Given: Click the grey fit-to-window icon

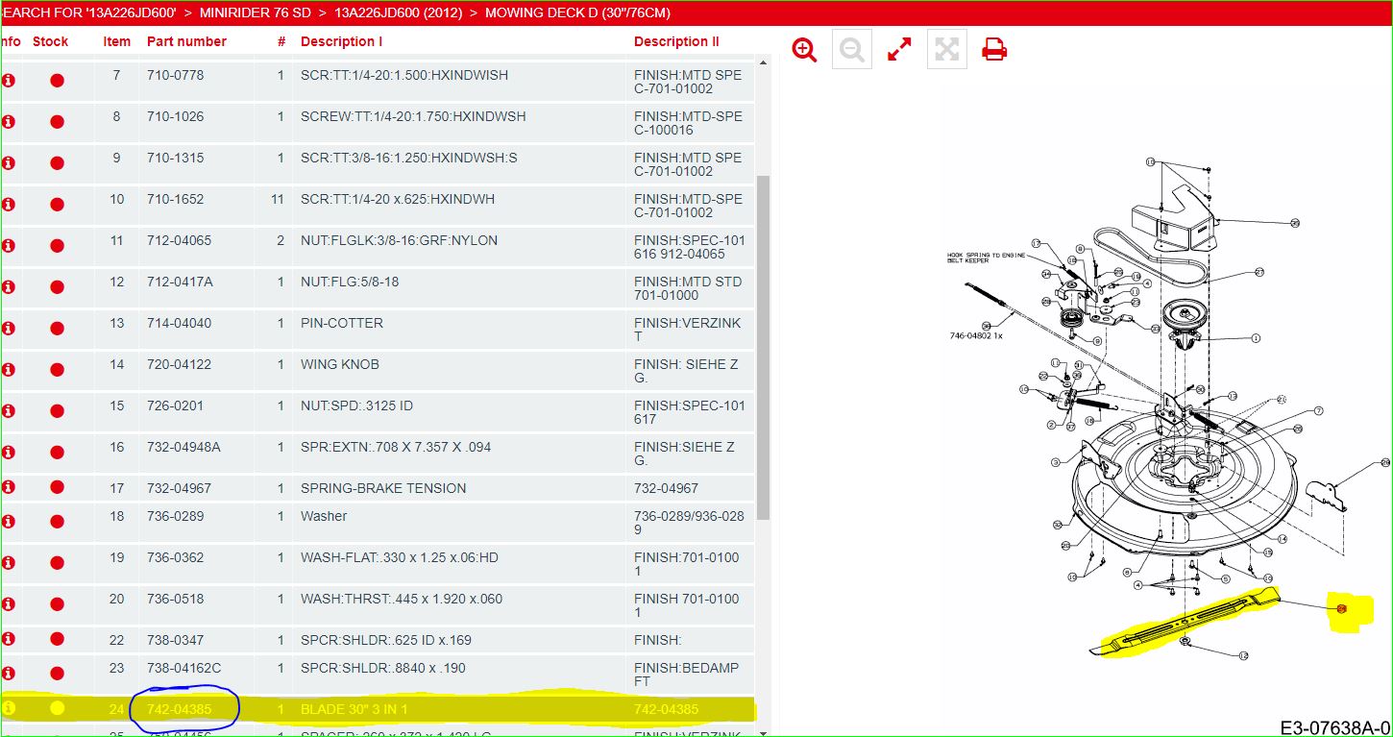Looking at the screenshot, I should coord(946,50).
